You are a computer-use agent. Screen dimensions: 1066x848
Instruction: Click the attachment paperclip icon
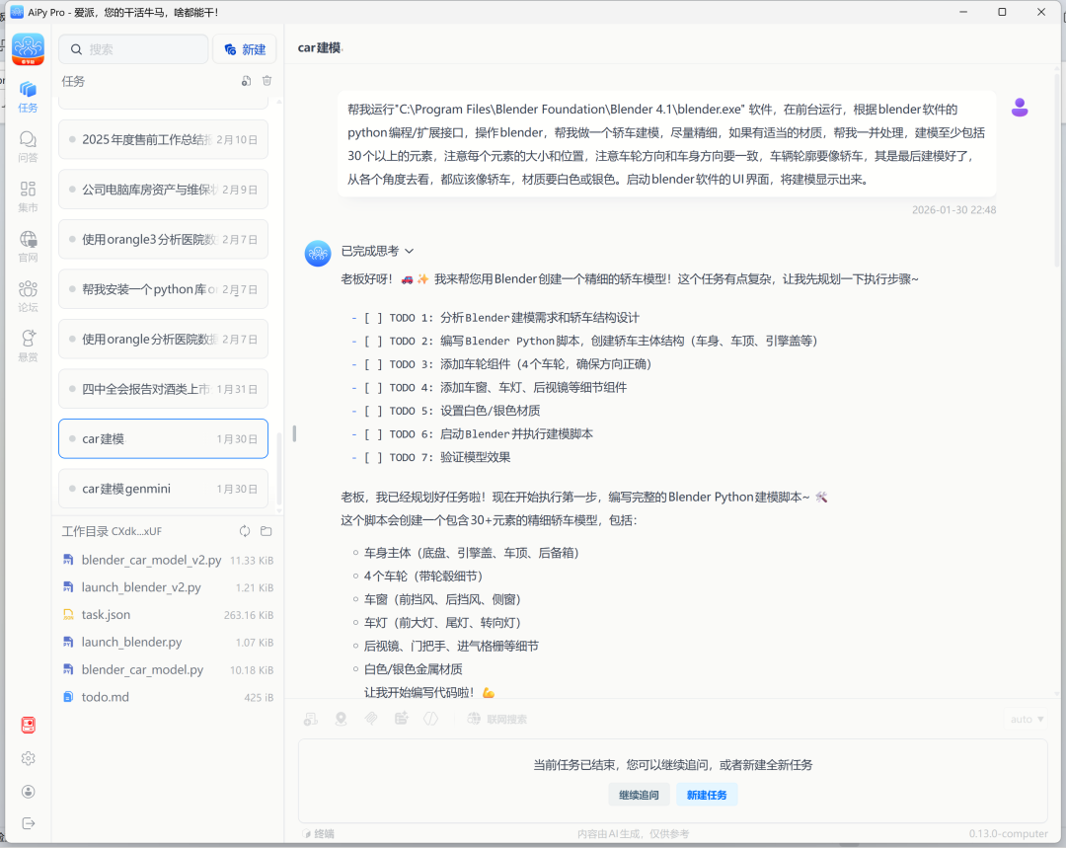tap(371, 719)
